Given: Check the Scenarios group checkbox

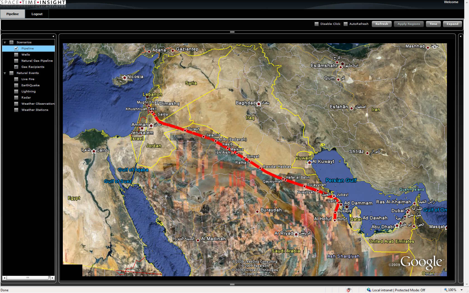Looking at the screenshot, I should [11, 42].
